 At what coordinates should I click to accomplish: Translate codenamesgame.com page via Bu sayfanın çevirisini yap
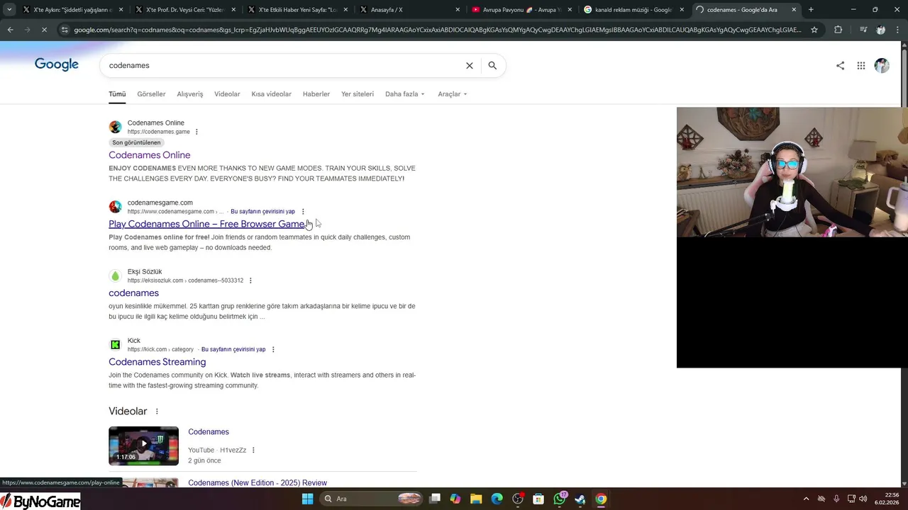(x=262, y=211)
